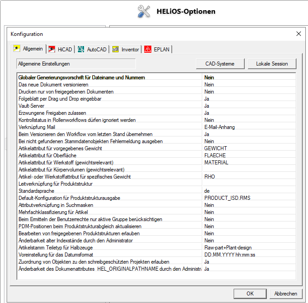308x303 pixels.
Task: Click the EPLAN tab icon
Action: coord(148,49)
